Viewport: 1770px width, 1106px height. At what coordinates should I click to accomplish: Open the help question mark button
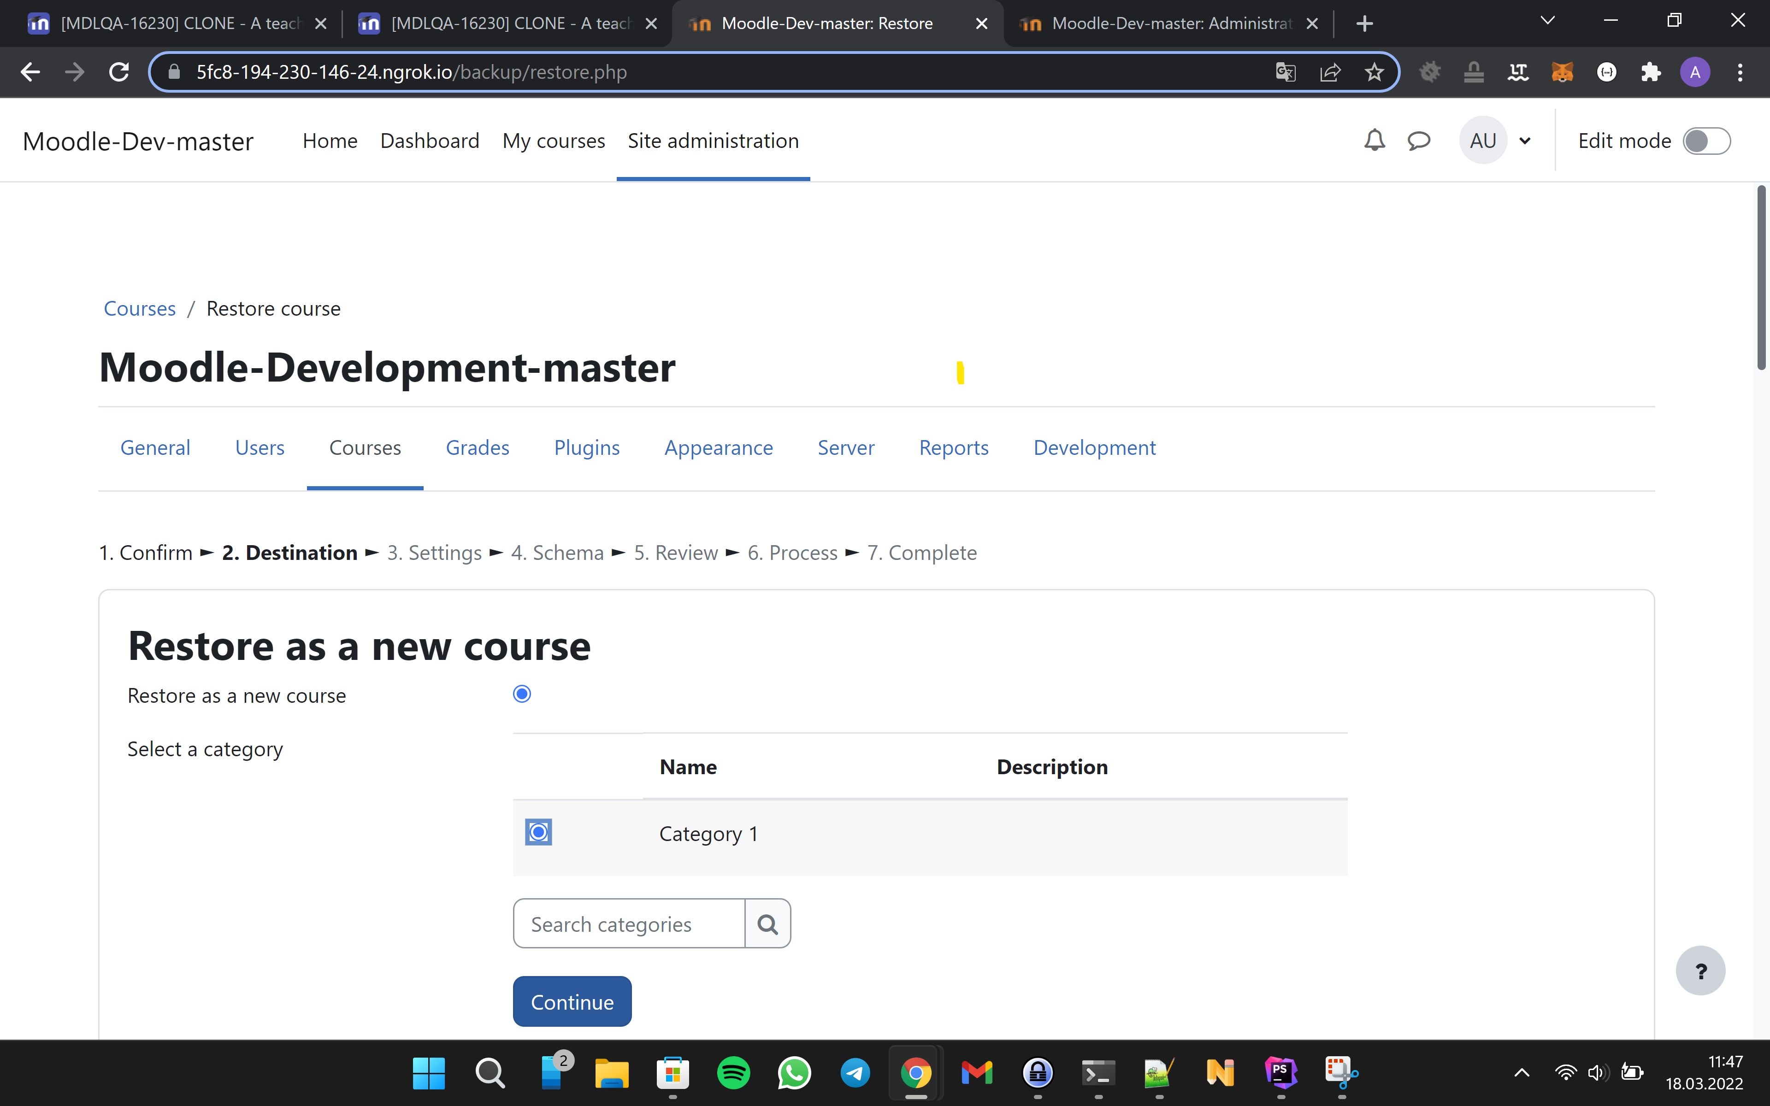1700,971
